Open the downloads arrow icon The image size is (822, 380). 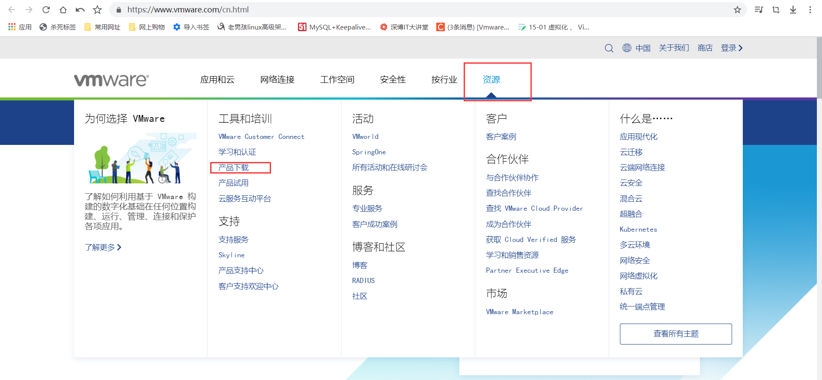pos(793,9)
